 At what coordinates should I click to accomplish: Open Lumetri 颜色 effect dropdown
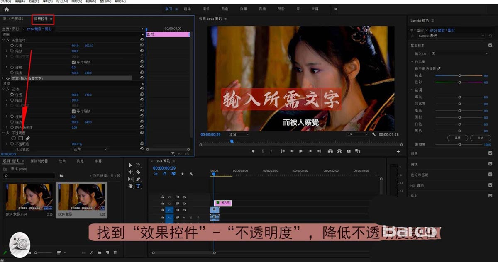[x=451, y=36]
